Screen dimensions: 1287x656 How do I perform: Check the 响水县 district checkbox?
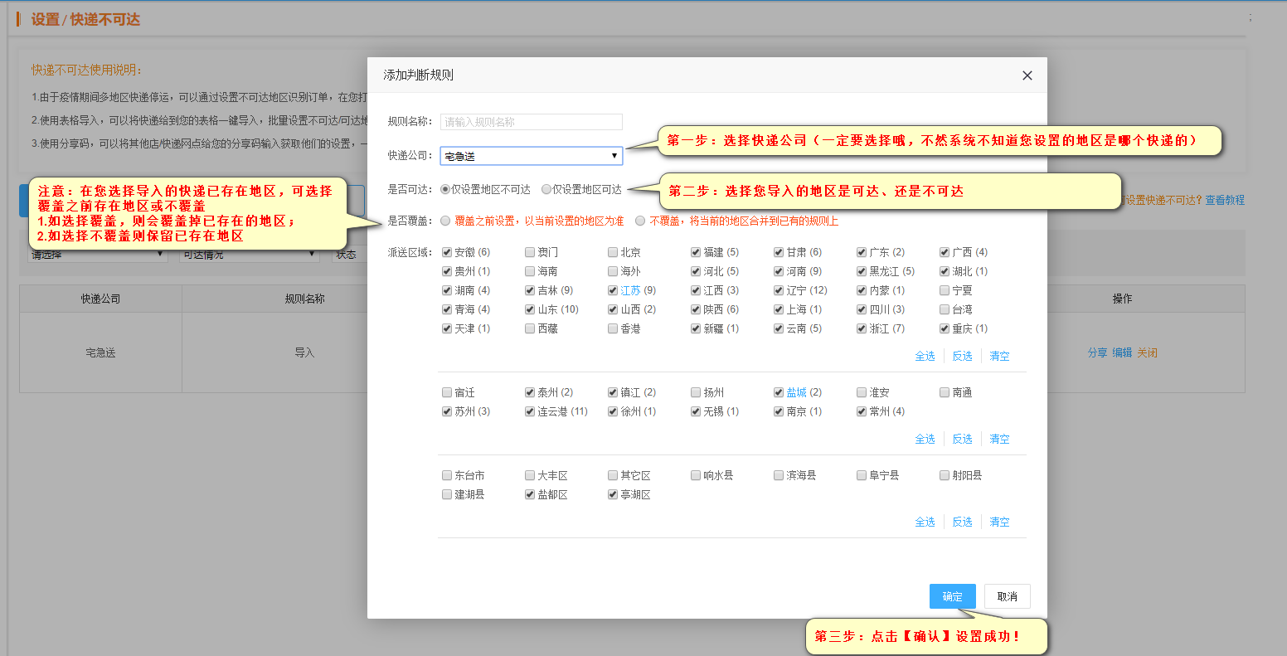pyautogui.click(x=696, y=475)
